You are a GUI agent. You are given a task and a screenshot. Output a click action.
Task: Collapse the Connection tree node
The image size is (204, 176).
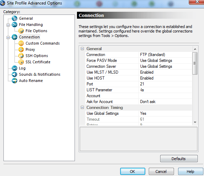(x=8, y=37)
